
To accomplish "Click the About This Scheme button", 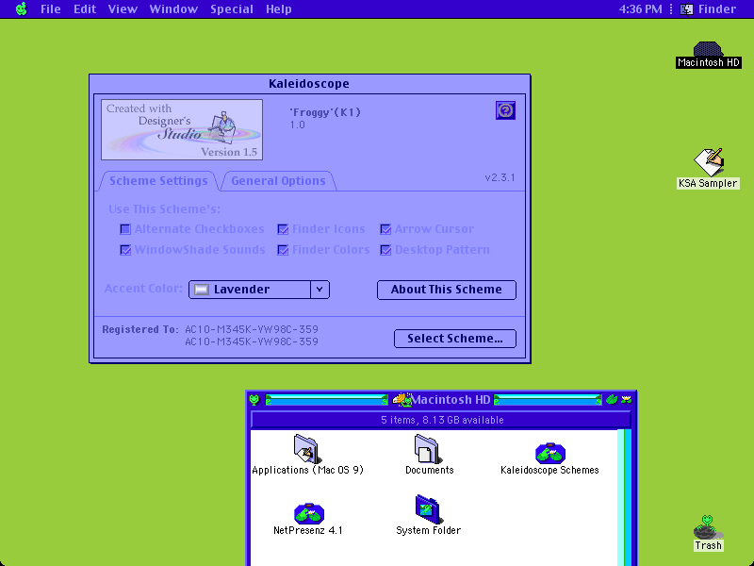I will click(x=446, y=290).
